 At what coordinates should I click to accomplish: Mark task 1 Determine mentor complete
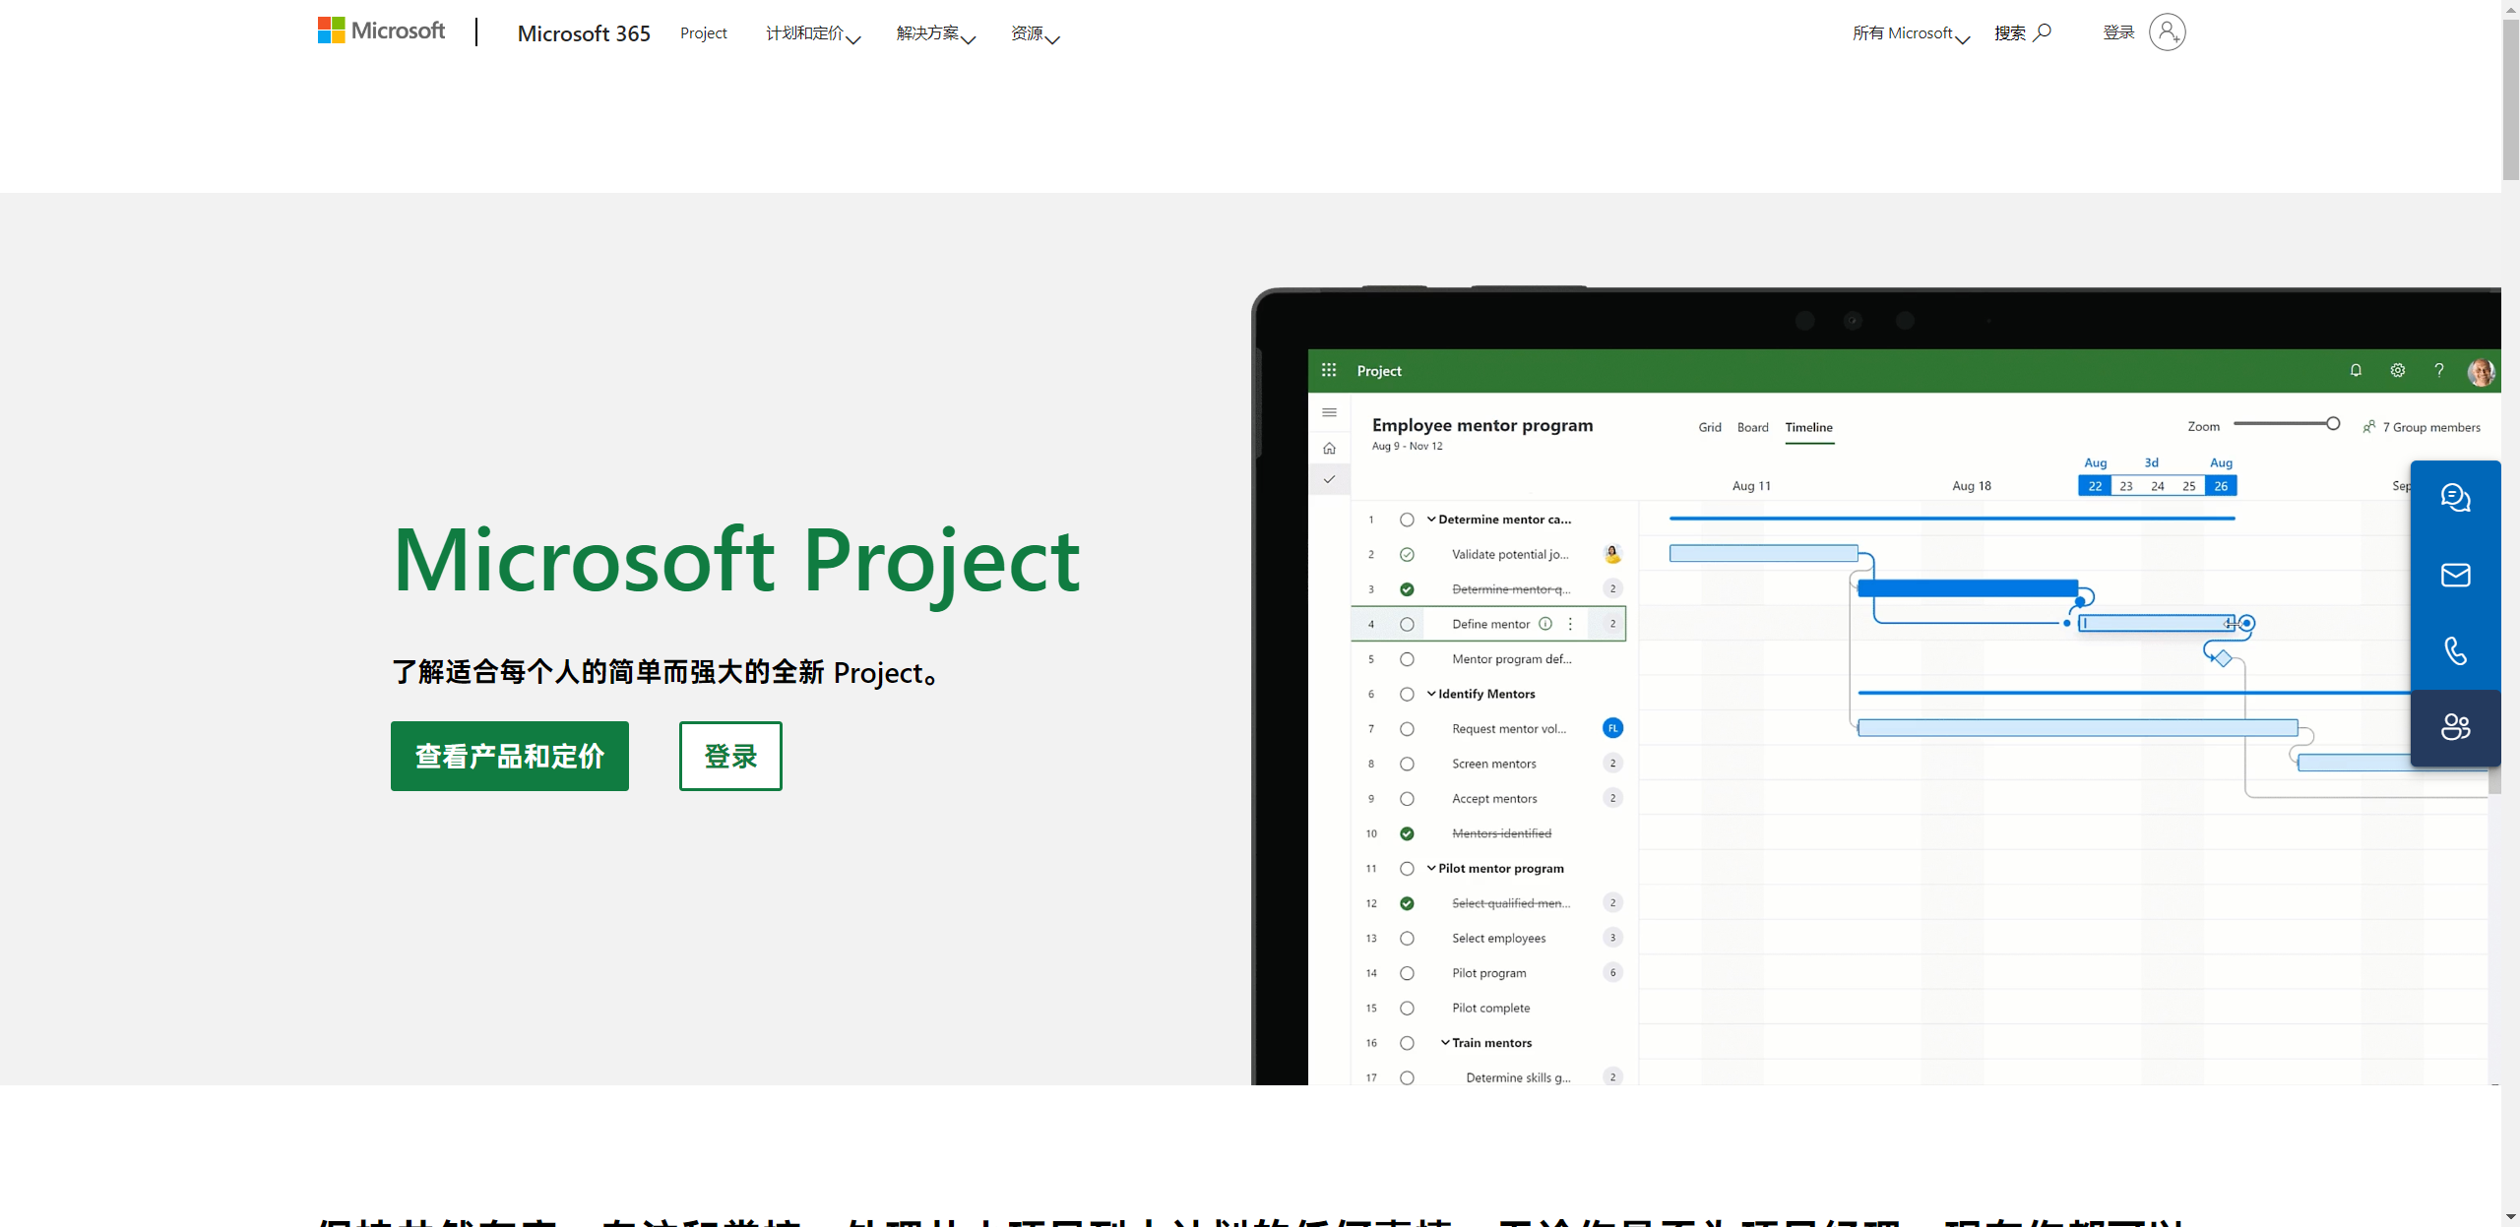1407,520
